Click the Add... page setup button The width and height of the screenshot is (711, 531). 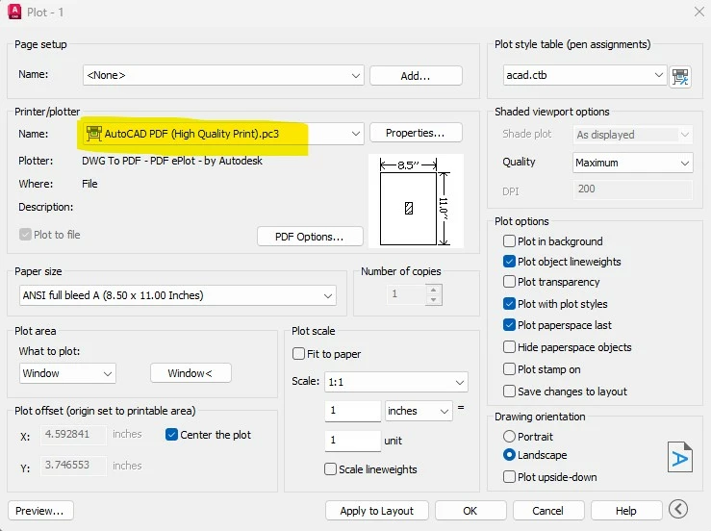416,76
